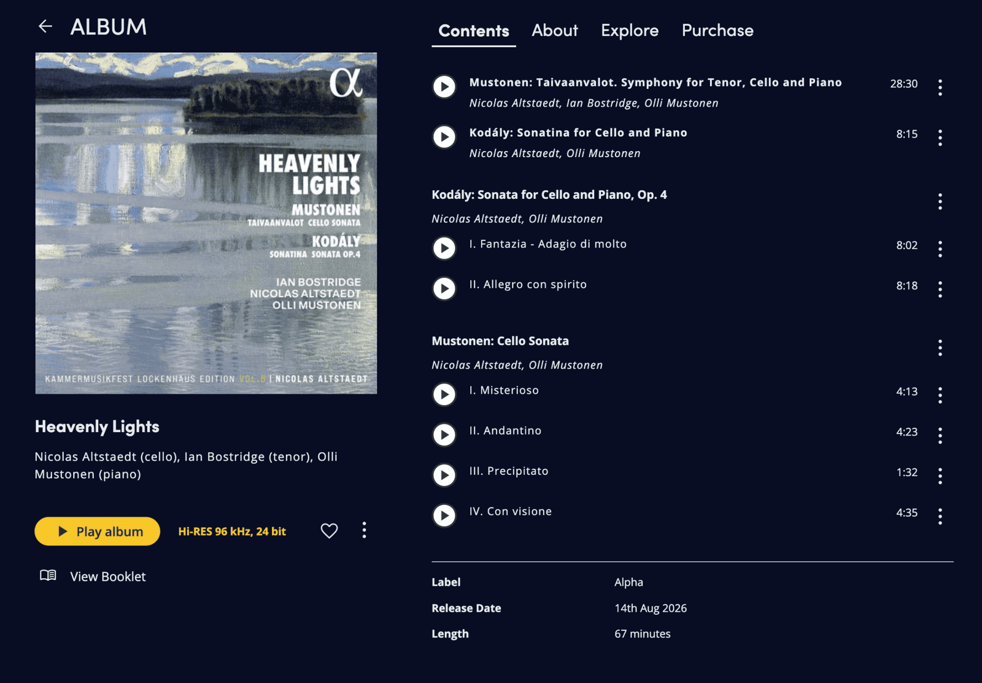Add album to favourites with heart icon
The width and height of the screenshot is (982, 683).
pos(329,531)
